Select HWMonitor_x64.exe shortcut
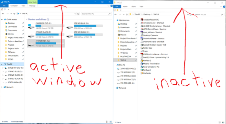 pos(154,54)
